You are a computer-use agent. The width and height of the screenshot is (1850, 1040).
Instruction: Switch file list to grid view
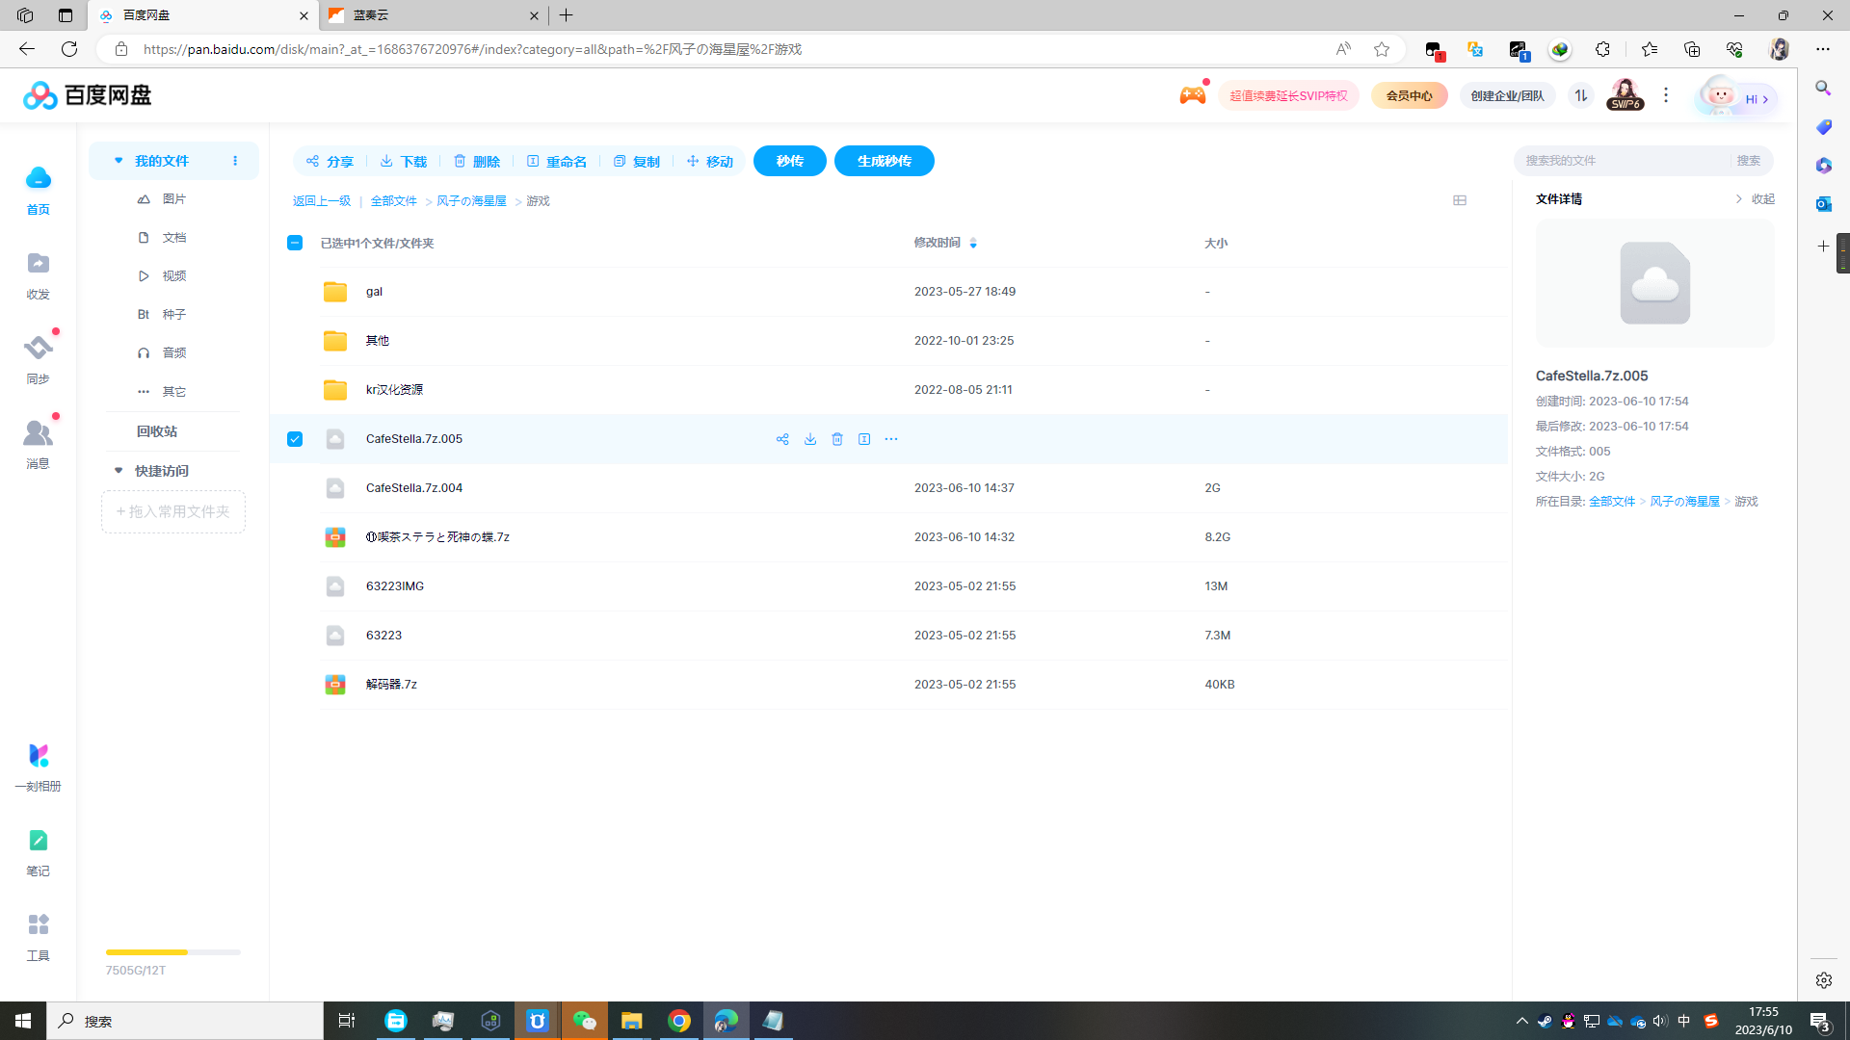pyautogui.click(x=1460, y=200)
